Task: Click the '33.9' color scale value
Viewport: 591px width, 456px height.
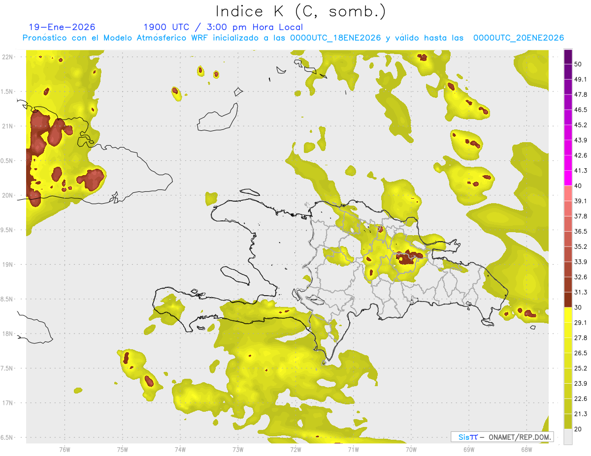Action: tap(581, 262)
